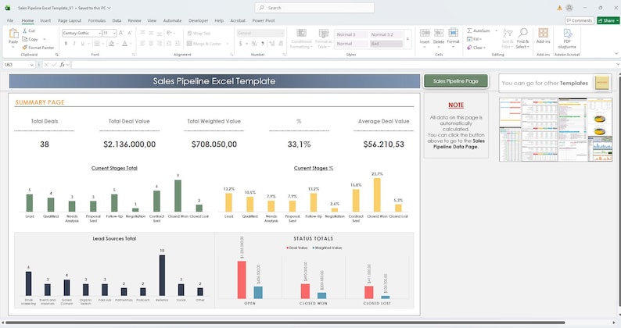Image resolution: width=621 pixels, height=328 pixels.
Task: Apply the Bad cell style
Action: point(386,44)
